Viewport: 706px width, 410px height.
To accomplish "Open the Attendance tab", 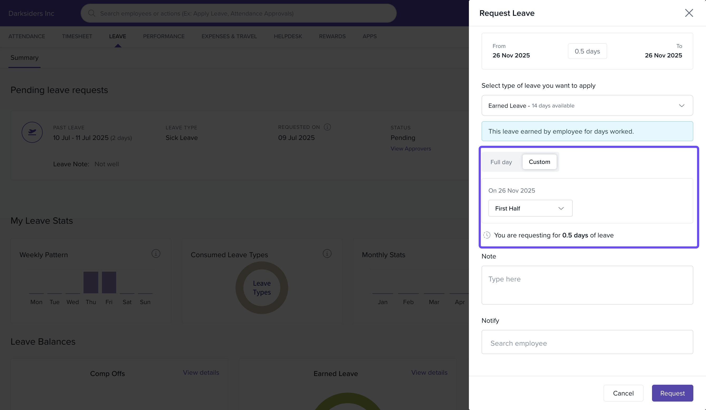I will 27,36.
